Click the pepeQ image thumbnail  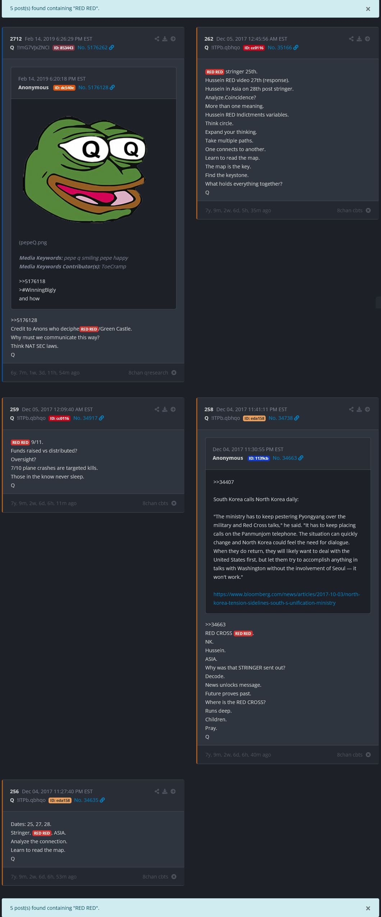(x=85, y=169)
